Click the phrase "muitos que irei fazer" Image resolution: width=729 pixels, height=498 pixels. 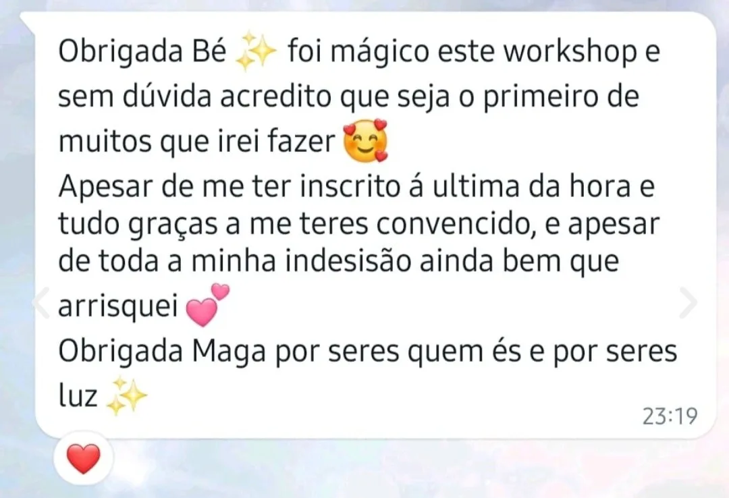coord(196,142)
